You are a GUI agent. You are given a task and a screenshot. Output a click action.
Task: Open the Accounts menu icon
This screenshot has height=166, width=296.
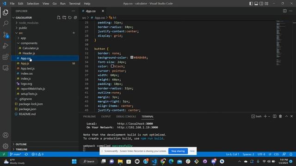point(6,135)
